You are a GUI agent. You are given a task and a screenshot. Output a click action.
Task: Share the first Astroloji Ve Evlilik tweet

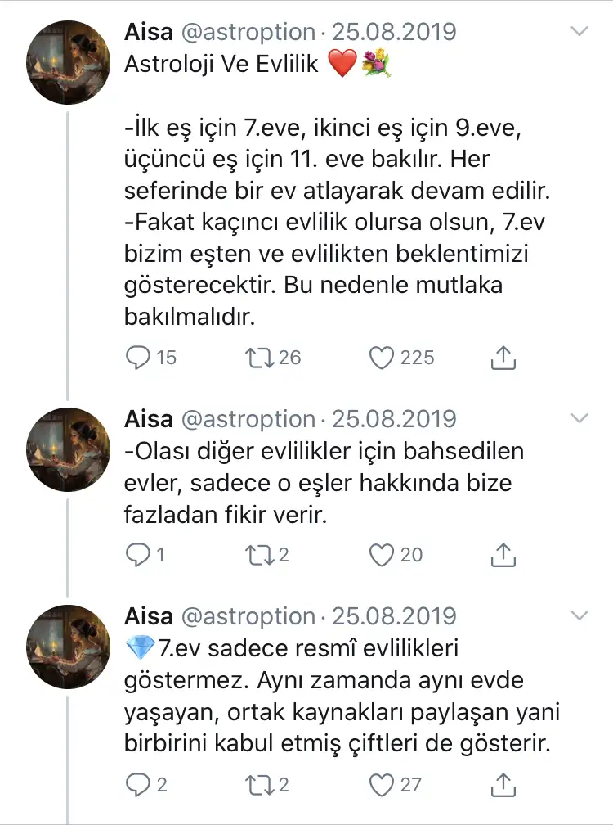pyautogui.click(x=504, y=358)
